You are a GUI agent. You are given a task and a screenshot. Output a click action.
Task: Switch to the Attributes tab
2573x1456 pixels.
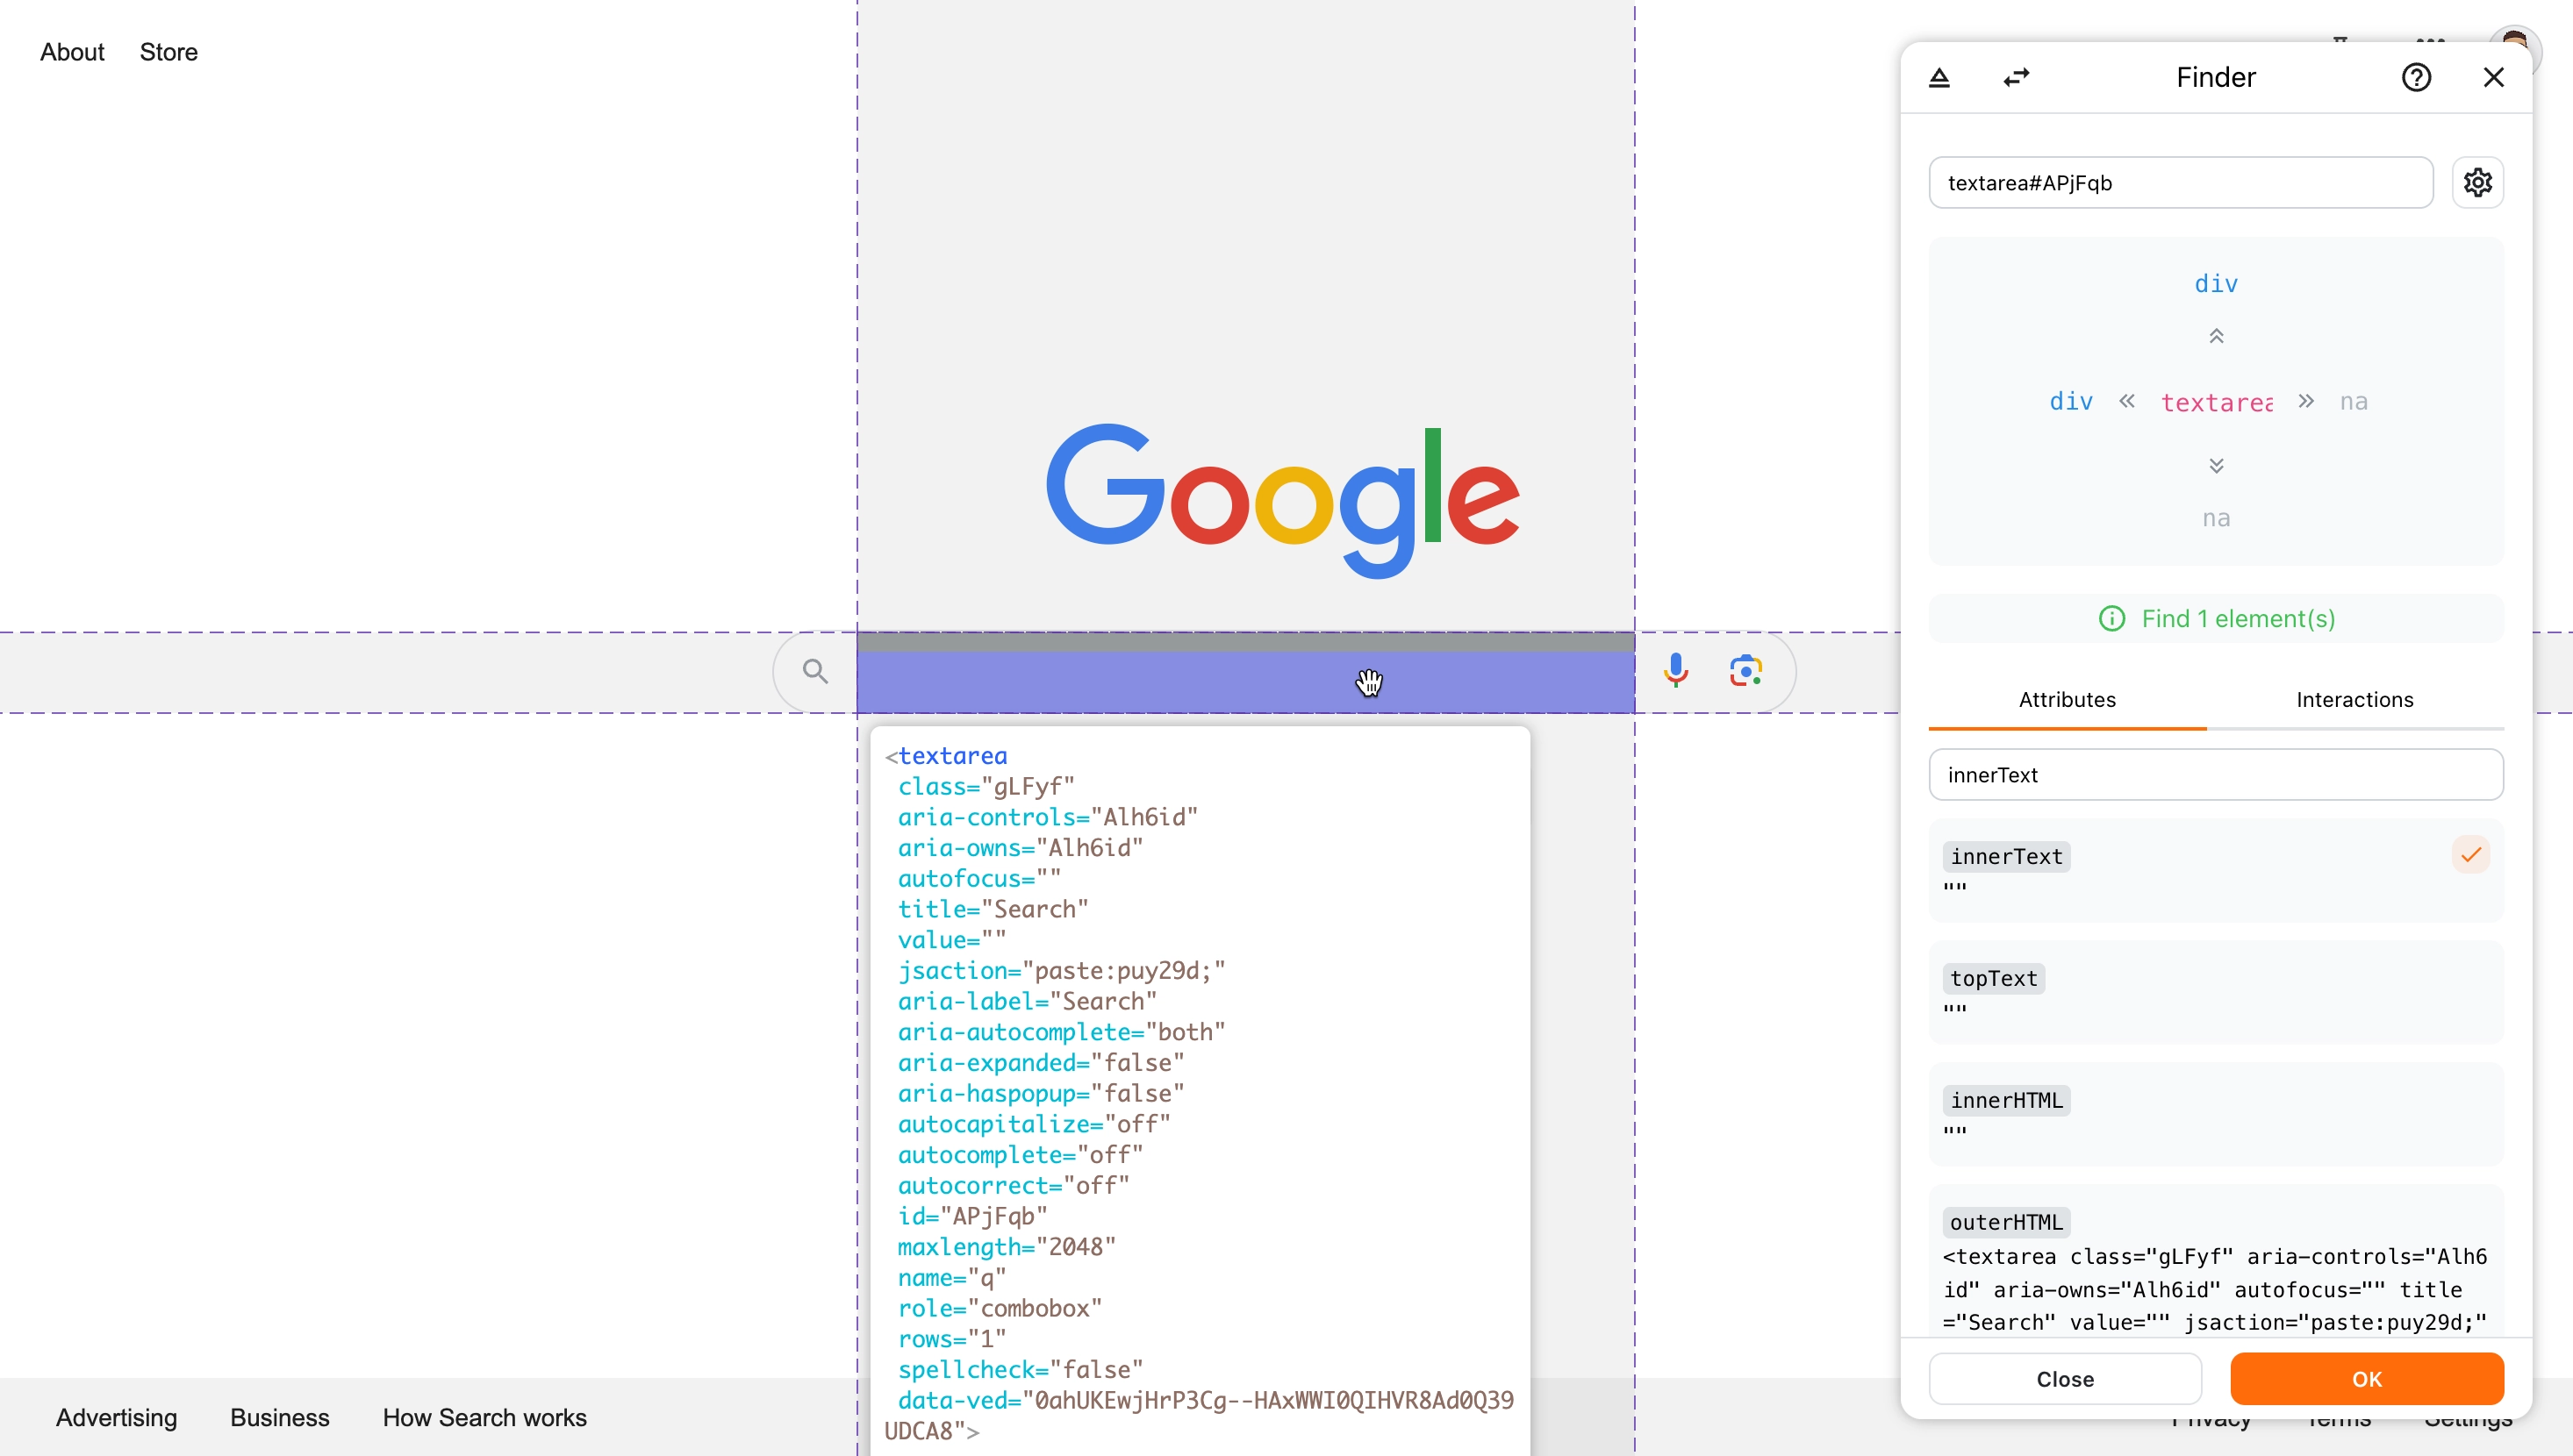pos(2067,700)
